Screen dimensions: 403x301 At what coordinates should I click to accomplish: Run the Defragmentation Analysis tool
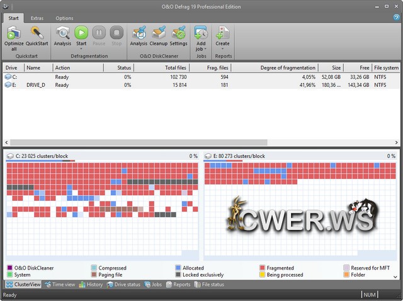(x=62, y=33)
